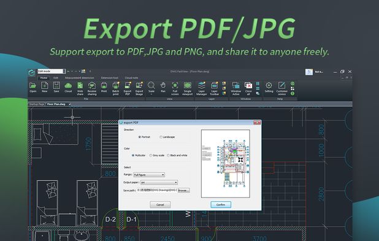The width and height of the screenshot is (379, 241).
Task: Click the top small layer icon beside Layer Toolbar
Action: (x=224, y=83)
